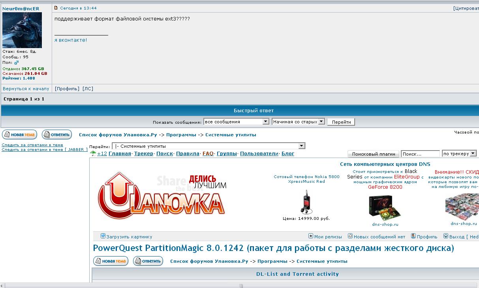
Task: Click the 'Следить за ответами в теме [ JABBER ]' link
Action: coord(45,150)
